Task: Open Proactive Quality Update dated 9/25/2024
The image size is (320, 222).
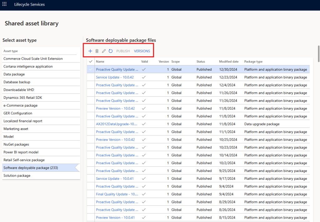Action: (x=117, y=171)
